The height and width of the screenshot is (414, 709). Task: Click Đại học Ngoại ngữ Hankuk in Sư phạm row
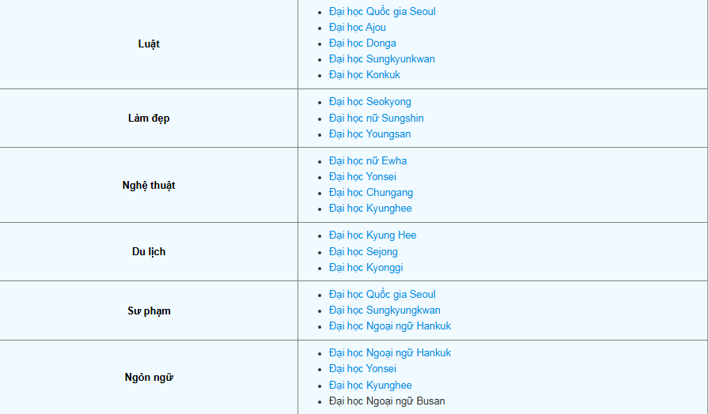390,326
